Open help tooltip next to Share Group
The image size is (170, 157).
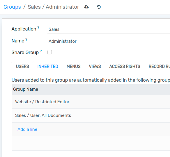click(41, 51)
